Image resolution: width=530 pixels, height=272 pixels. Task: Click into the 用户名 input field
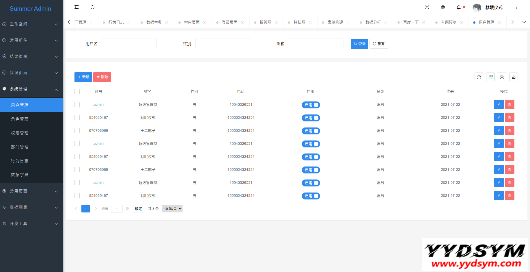129,44
